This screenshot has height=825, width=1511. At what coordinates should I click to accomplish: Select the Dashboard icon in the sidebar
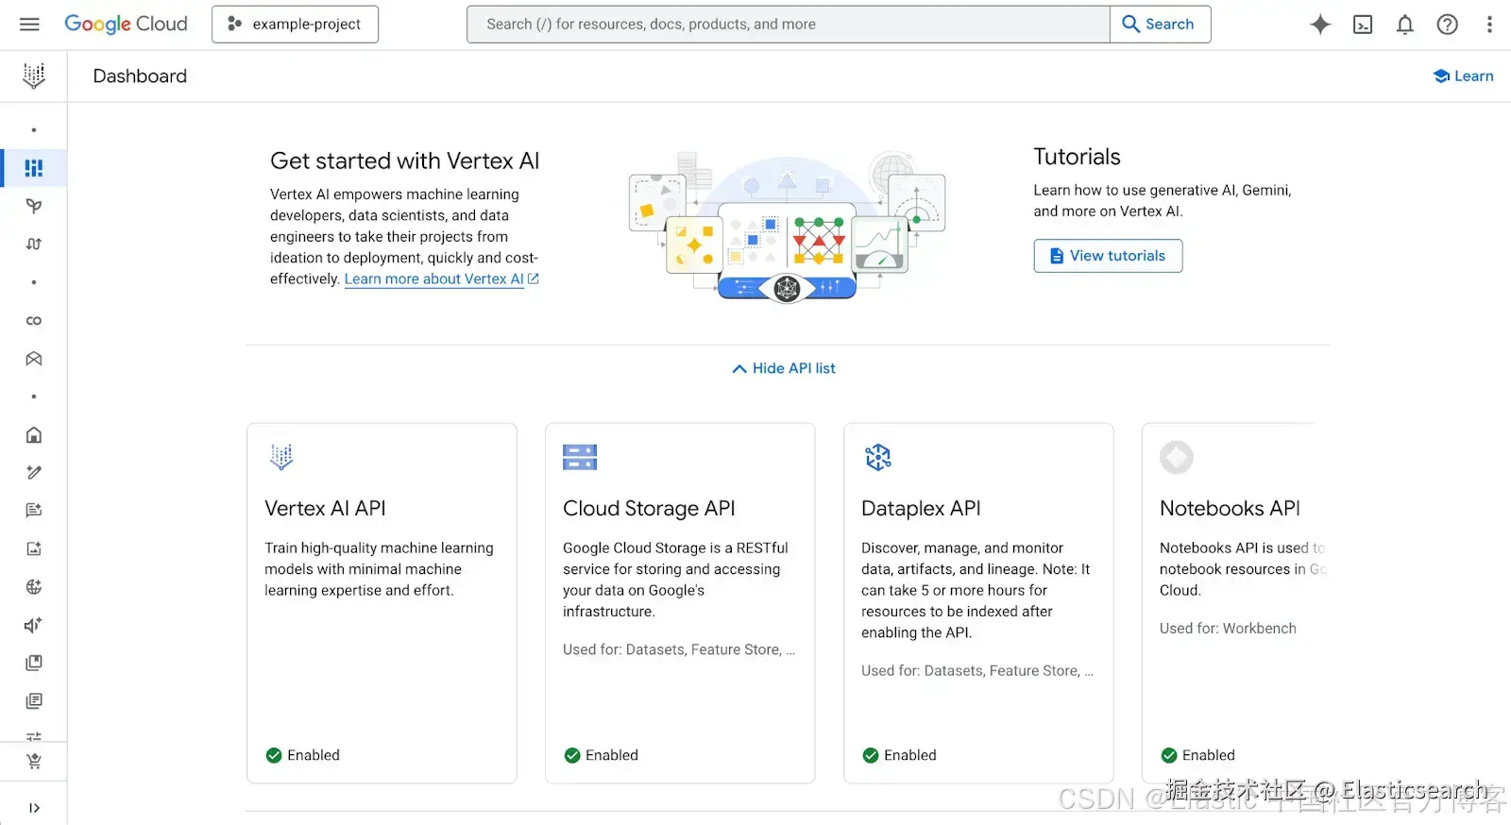point(34,168)
